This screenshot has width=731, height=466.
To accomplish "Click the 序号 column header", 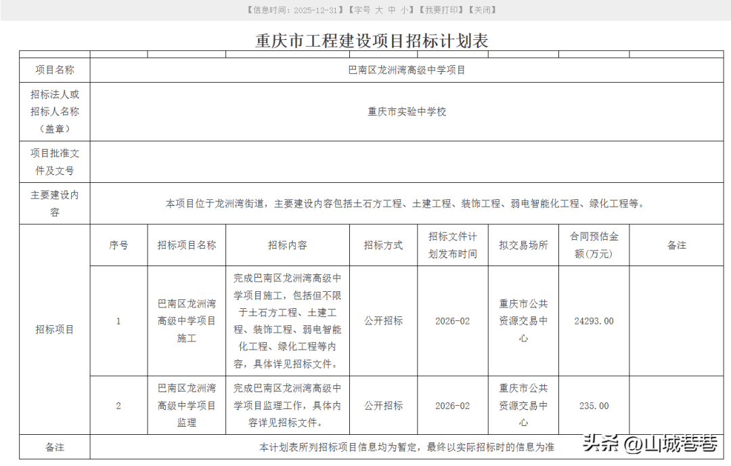I will tap(118, 245).
